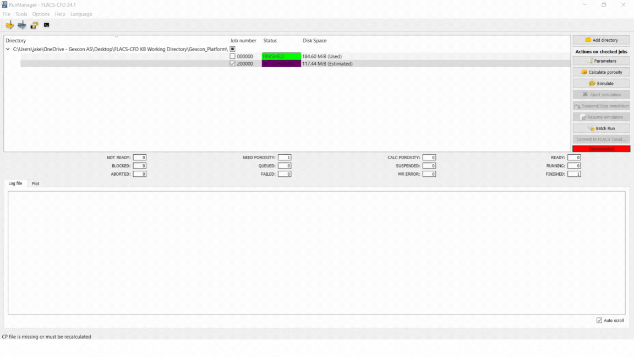The image size is (634, 357).
Task: Toggle the directory-level tri-state checkbox
Action: click(x=232, y=49)
